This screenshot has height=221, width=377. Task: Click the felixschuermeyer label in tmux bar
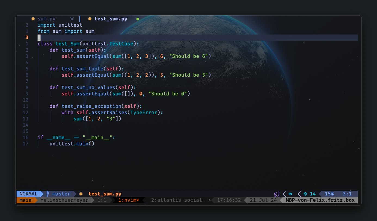[x=64, y=200]
